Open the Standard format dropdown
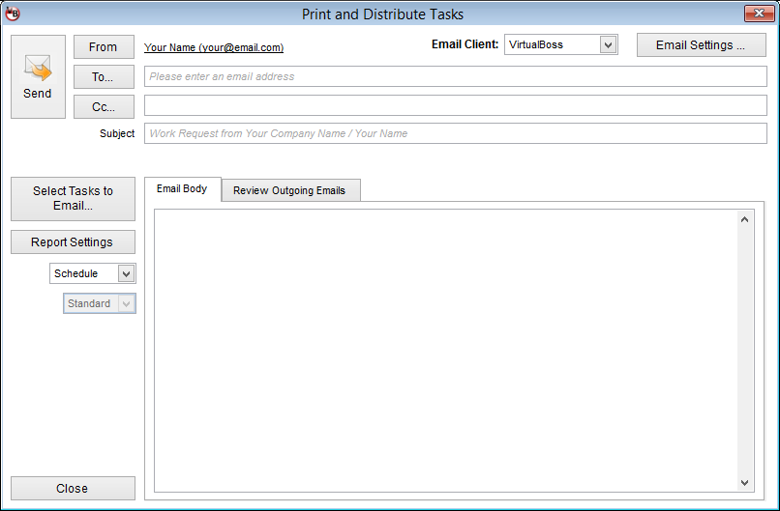 click(126, 304)
